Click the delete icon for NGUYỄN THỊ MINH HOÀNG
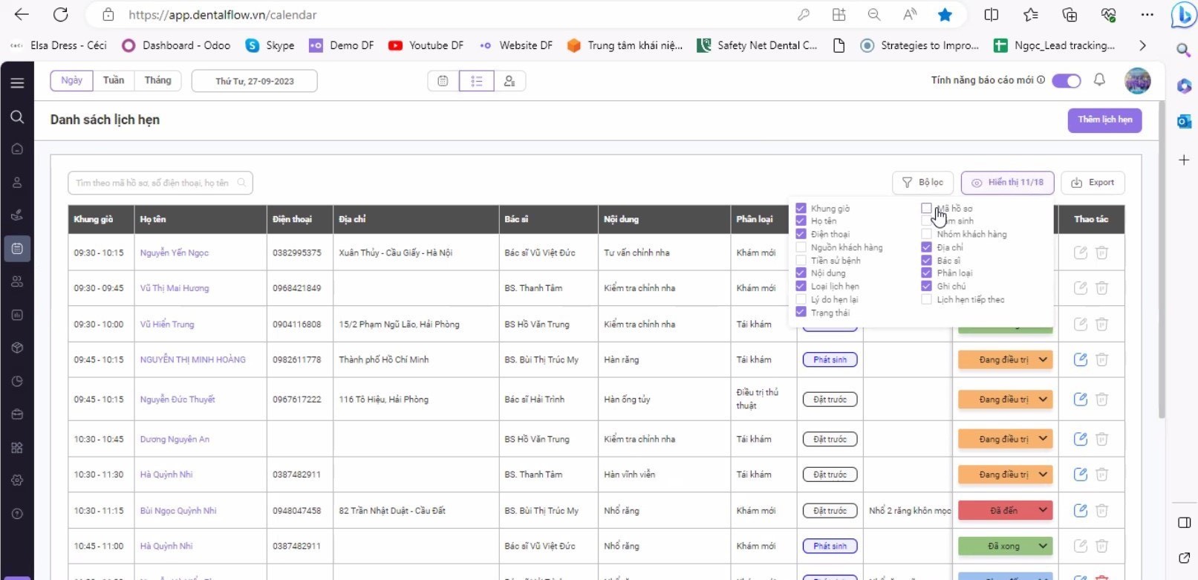Image resolution: width=1198 pixels, height=580 pixels. point(1102,359)
